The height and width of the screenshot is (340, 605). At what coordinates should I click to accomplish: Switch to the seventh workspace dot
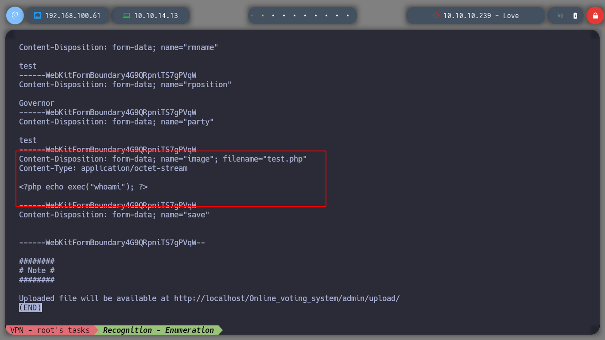pos(316,15)
